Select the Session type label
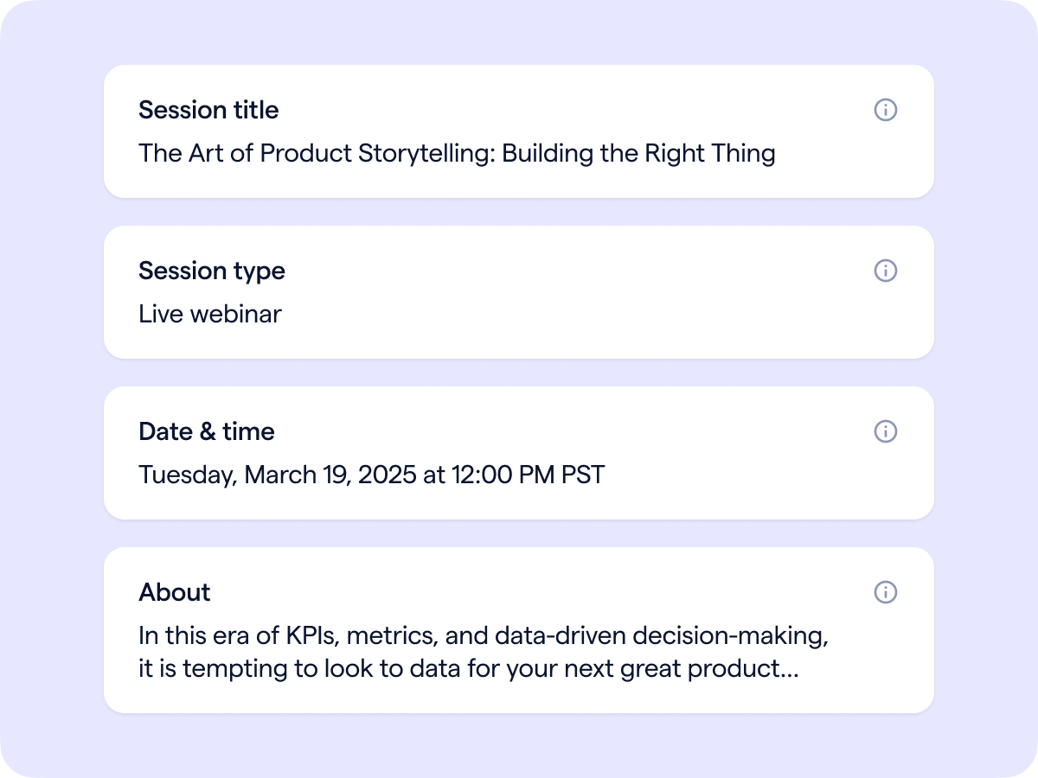 pyautogui.click(x=211, y=271)
